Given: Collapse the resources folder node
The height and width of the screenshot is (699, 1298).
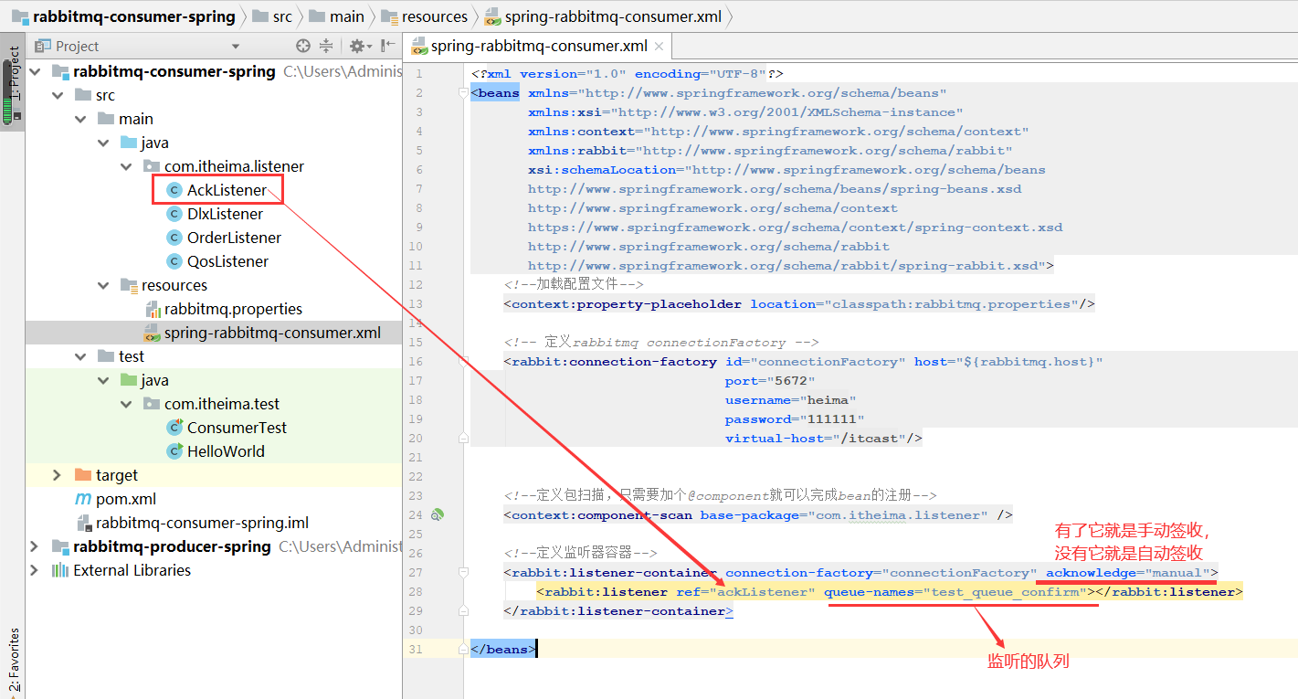Looking at the screenshot, I should pyautogui.click(x=103, y=285).
